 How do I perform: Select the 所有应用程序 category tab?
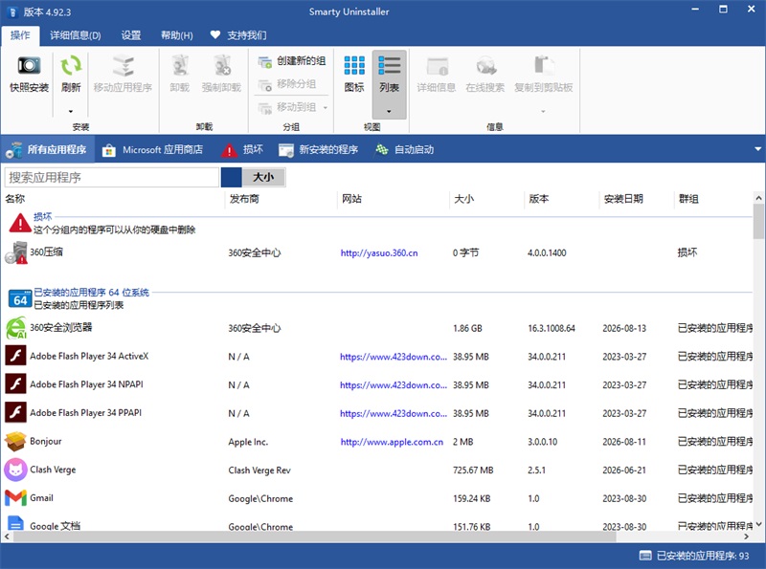click(46, 149)
